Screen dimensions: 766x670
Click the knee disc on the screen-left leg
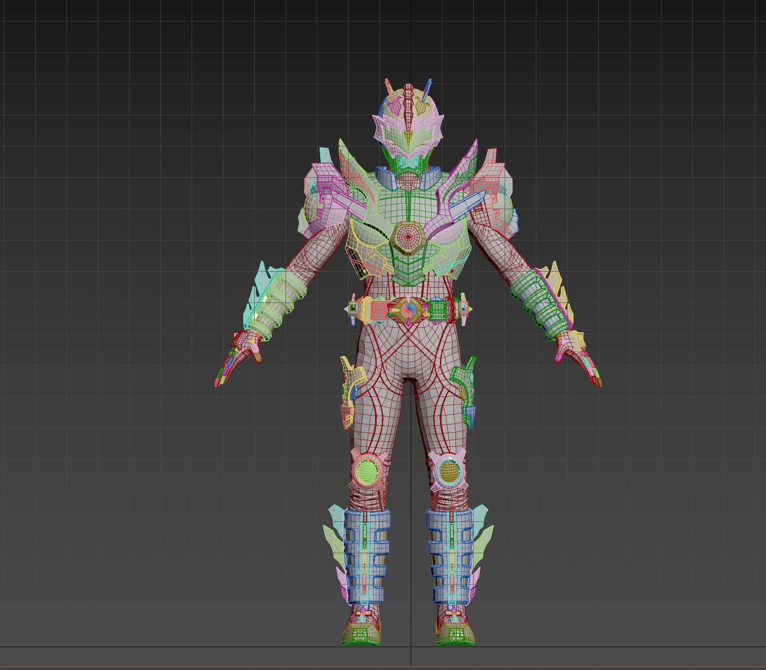click(x=367, y=471)
